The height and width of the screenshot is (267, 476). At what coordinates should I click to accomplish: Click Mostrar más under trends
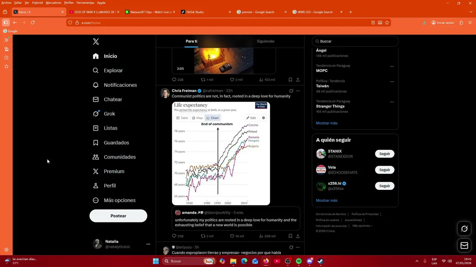(x=327, y=123)
